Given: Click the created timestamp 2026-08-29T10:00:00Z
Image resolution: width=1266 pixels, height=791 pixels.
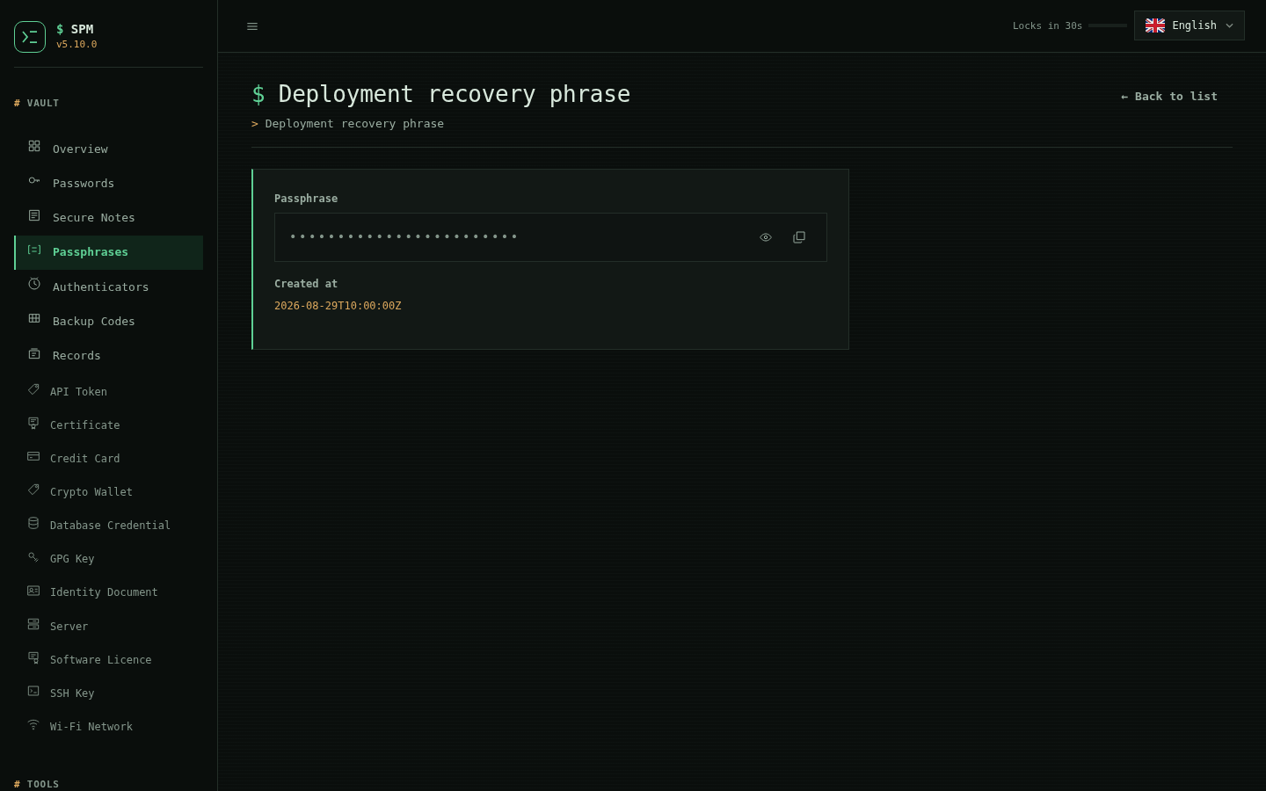Looking at the screenshot, I should point(338,306).
